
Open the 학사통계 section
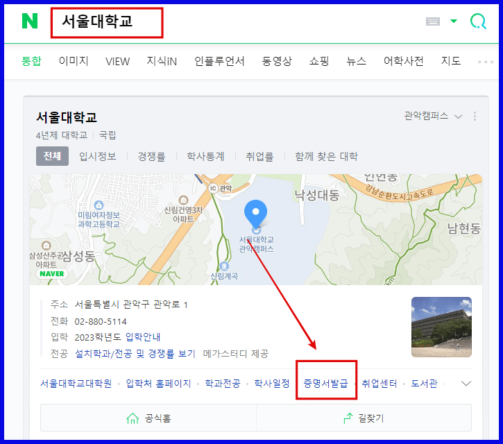click(205, 157)
